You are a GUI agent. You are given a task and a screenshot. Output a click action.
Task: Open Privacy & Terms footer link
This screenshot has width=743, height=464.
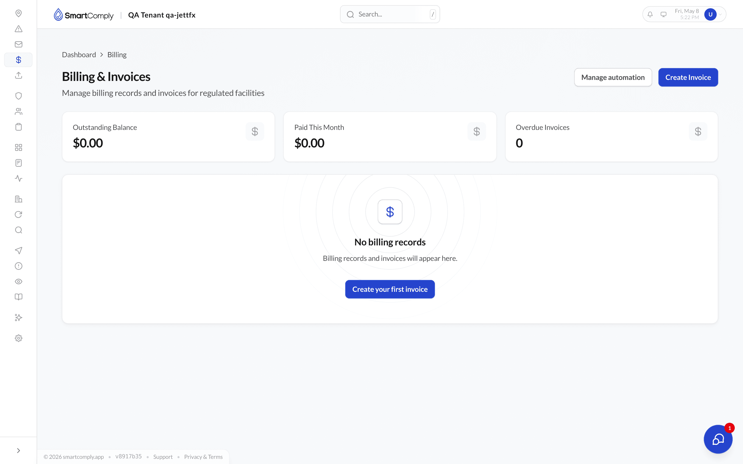coord(203,457)
